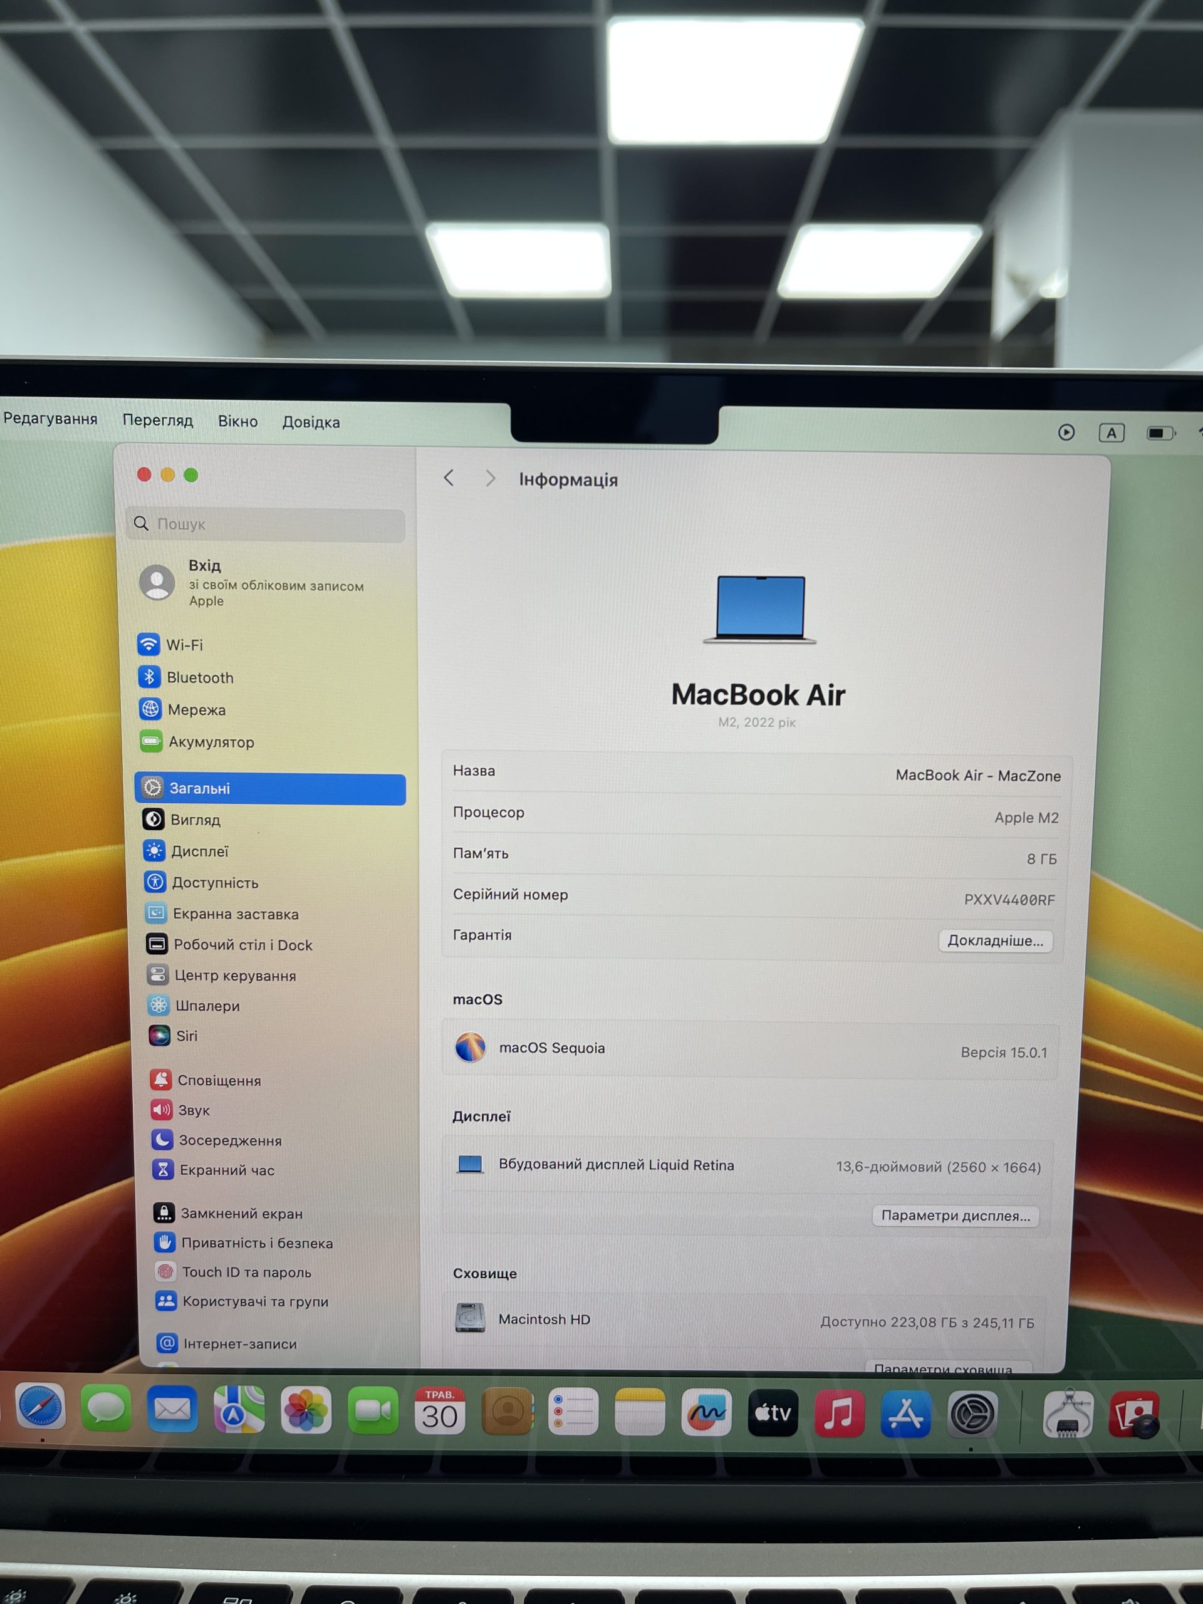Screen dimensions: 1203x1604
Task: Open Звук settings
Action: point(180,1110)
